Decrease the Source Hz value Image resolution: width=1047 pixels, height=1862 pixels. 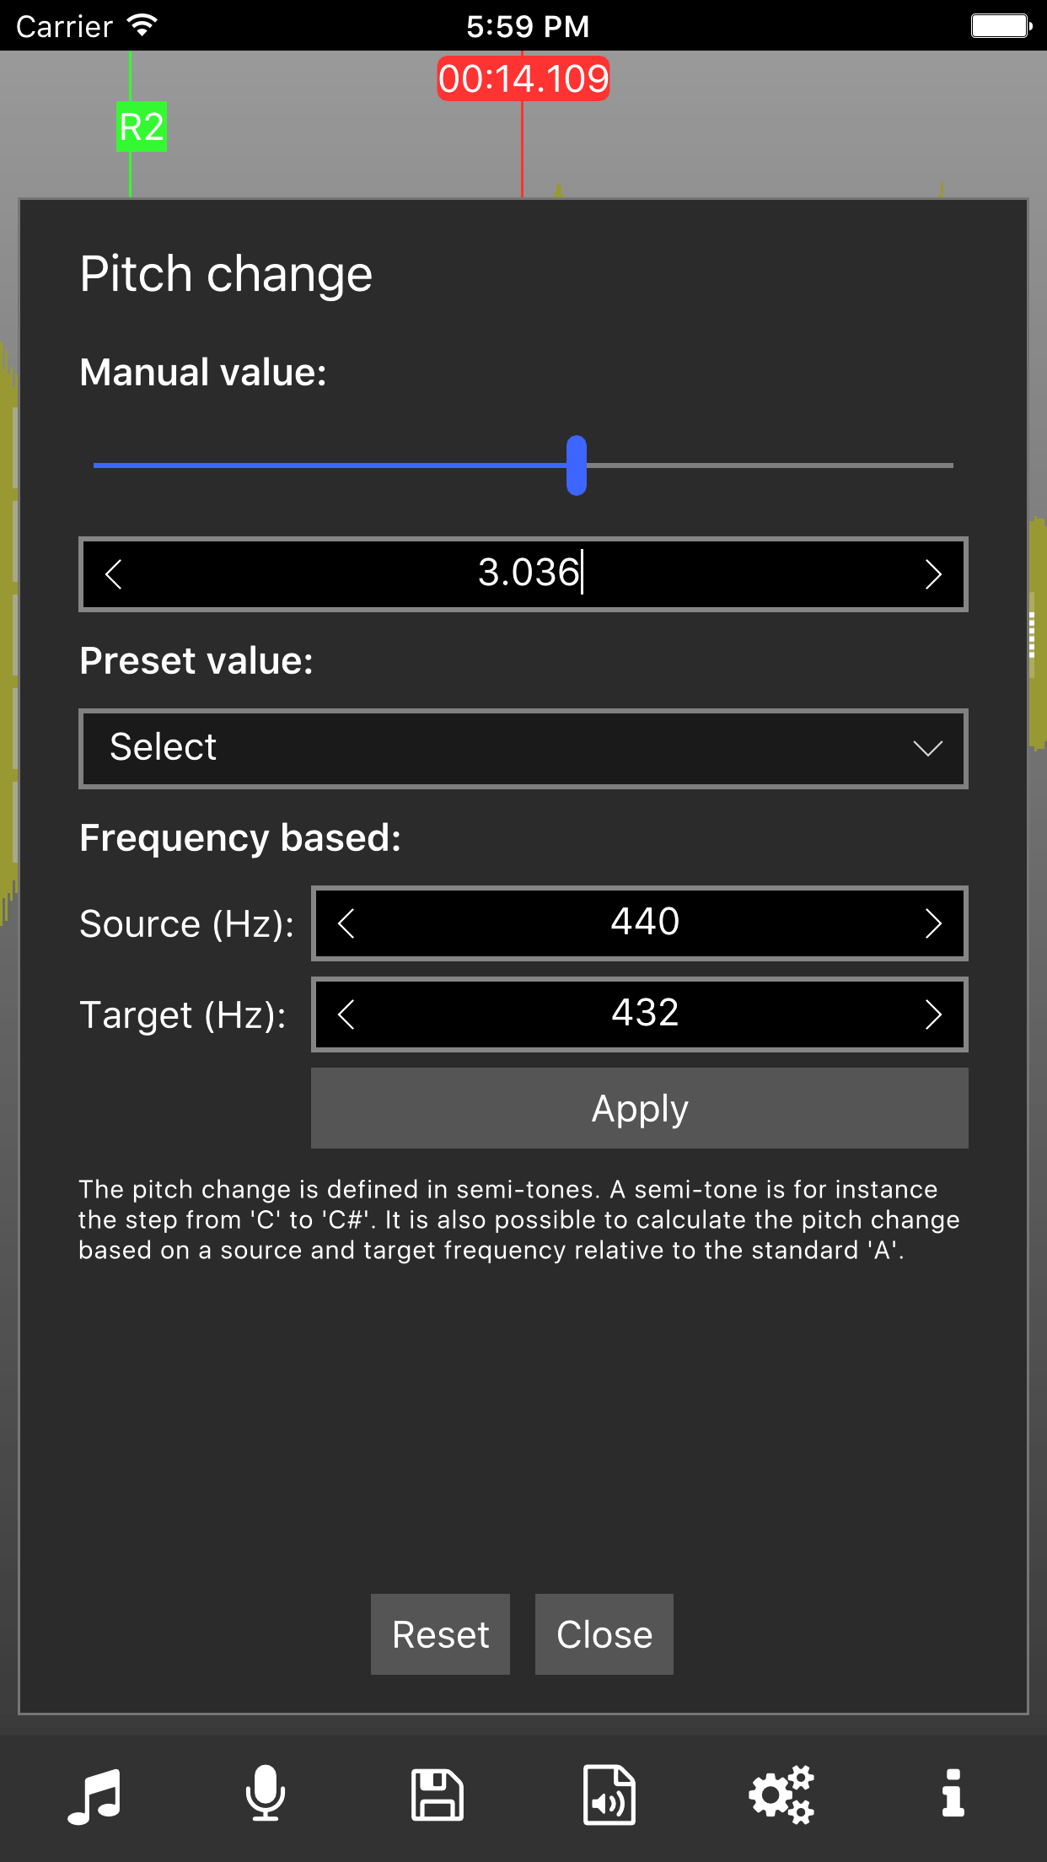tap(345, 923)
